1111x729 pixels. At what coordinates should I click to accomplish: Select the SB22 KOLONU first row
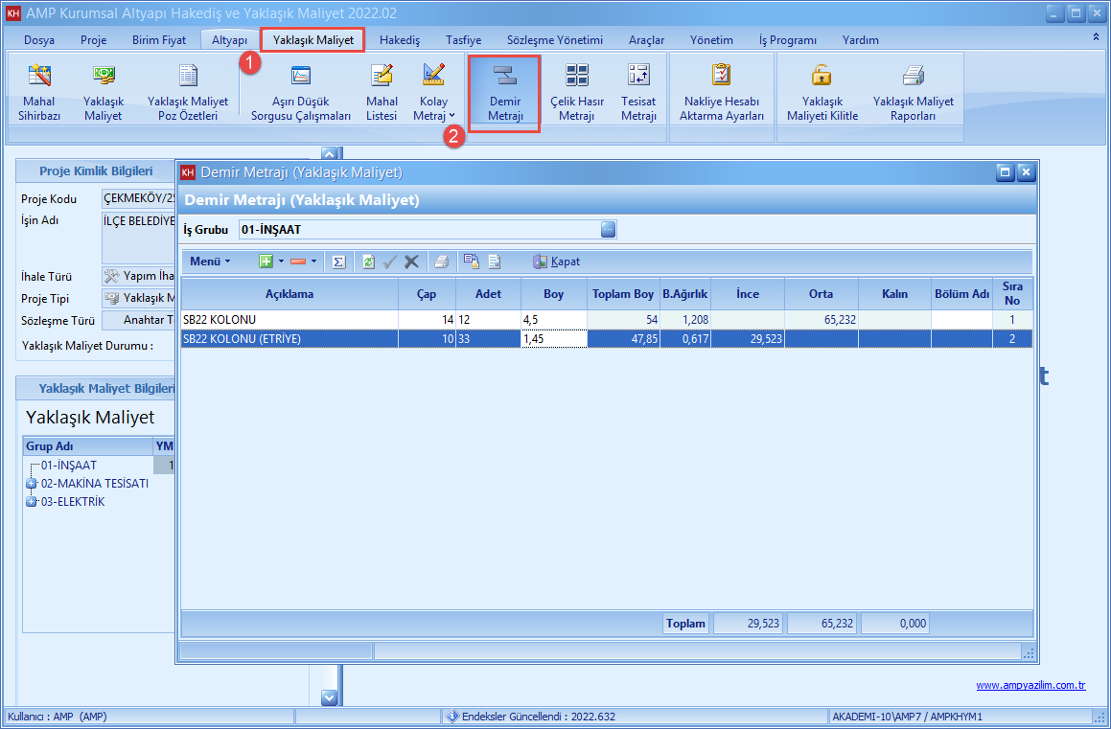(x=288, y=320)
